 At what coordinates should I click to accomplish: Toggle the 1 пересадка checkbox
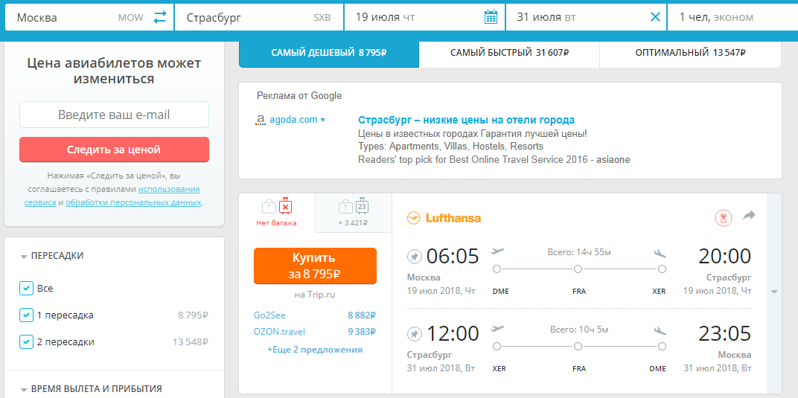(26, 315)
